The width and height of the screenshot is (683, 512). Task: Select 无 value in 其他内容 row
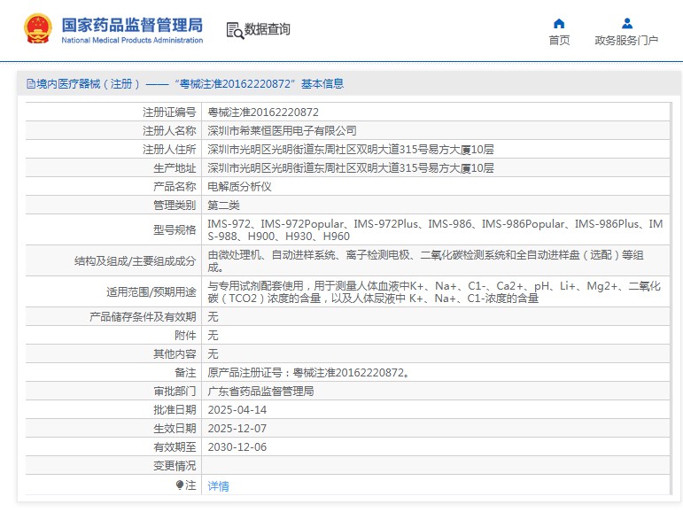click(213, 353)
